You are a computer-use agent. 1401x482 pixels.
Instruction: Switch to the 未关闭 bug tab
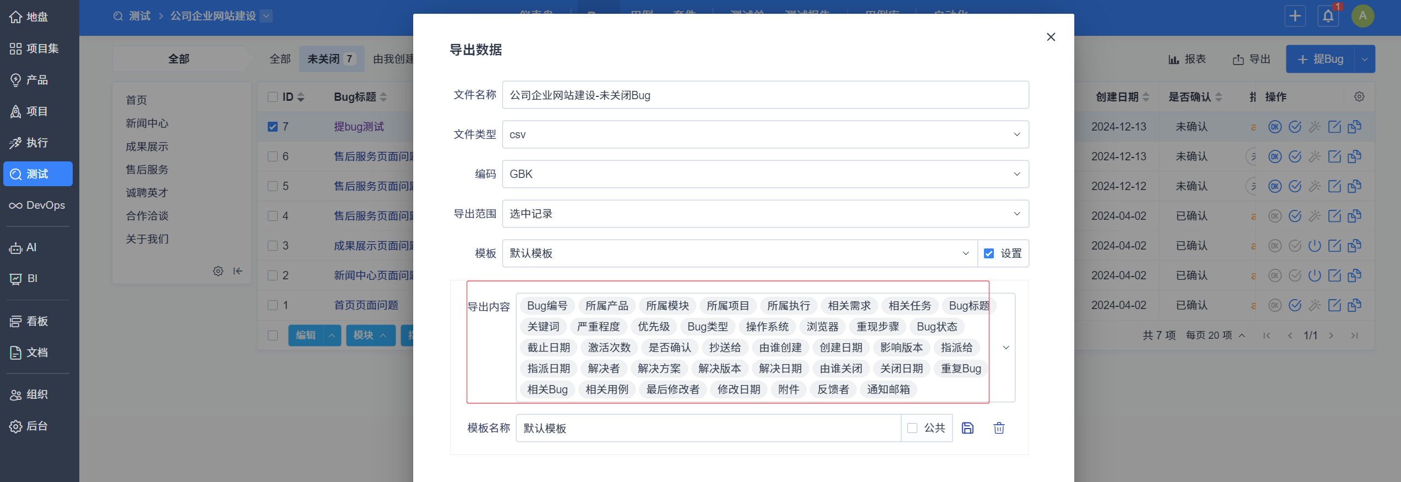(332, 59)
